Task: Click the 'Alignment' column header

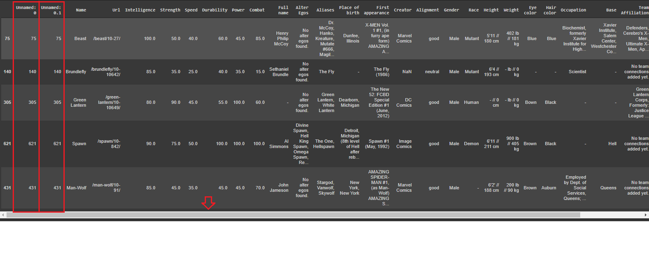Action: [427, 10]
